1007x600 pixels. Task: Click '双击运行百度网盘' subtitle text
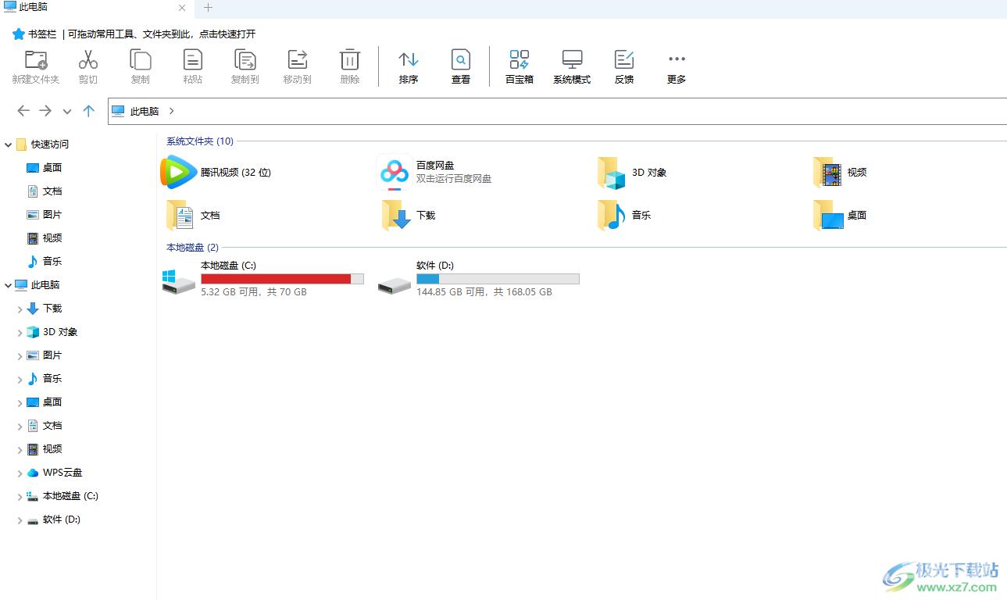point(454,178)
